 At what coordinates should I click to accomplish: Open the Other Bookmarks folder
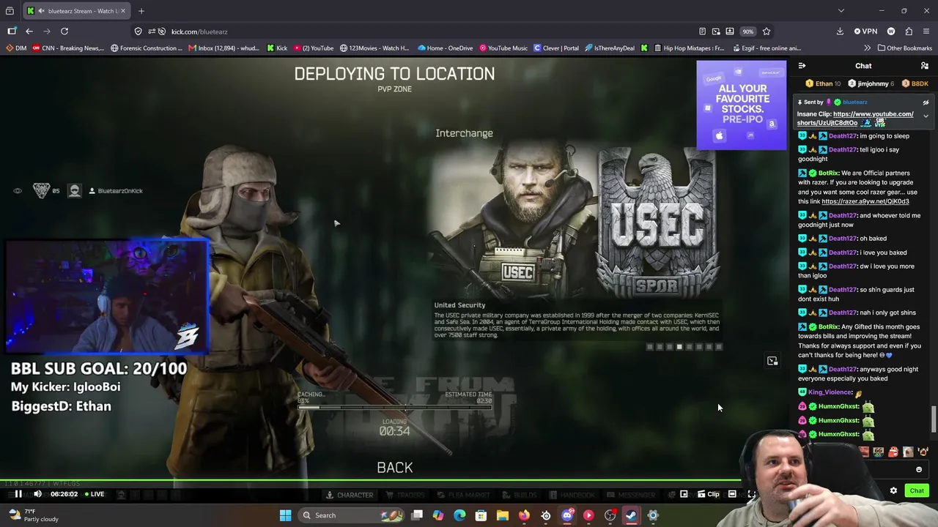(904, 48)
